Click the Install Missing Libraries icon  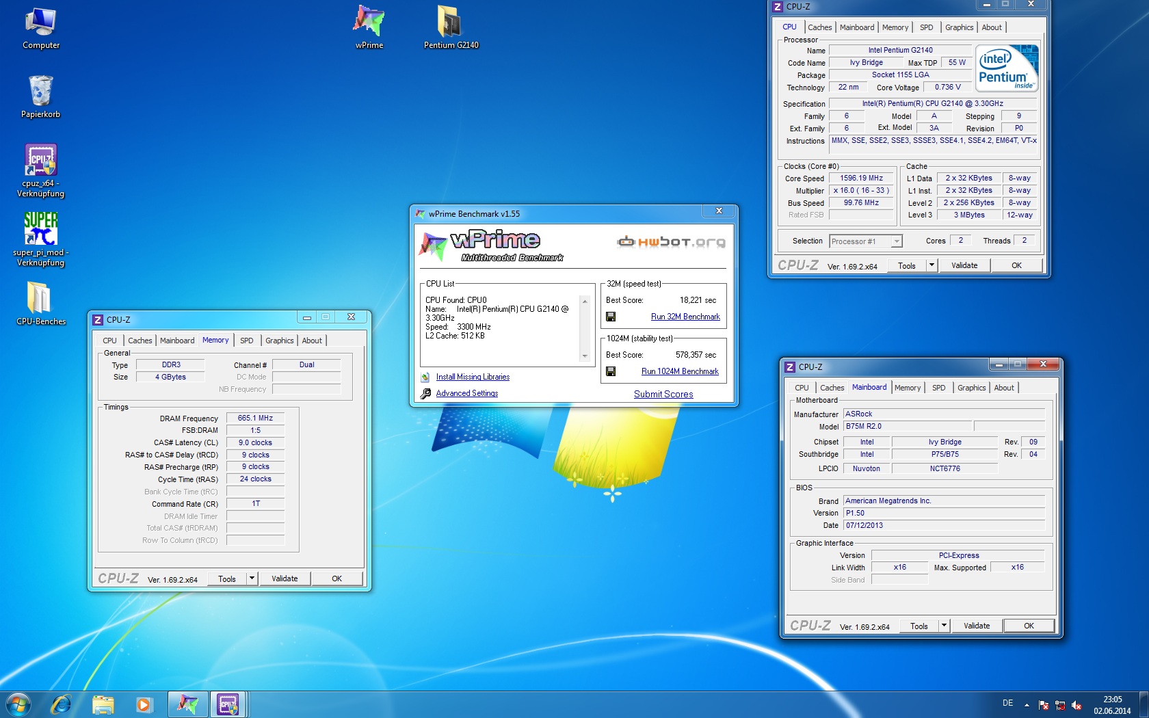[425, 377]
